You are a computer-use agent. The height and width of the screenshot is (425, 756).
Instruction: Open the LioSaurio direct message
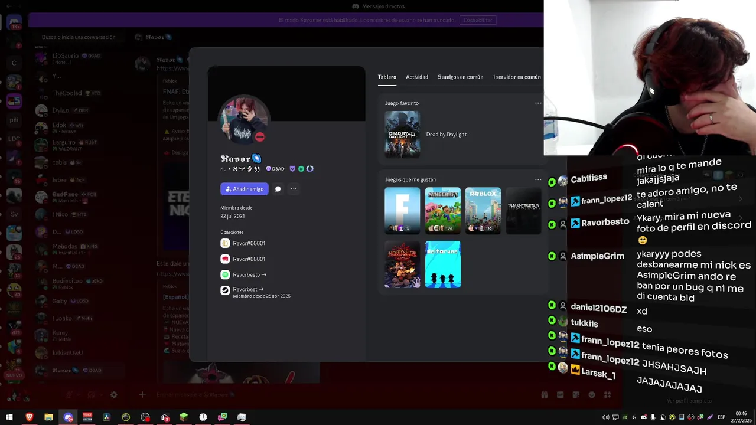tap(79, 58)
